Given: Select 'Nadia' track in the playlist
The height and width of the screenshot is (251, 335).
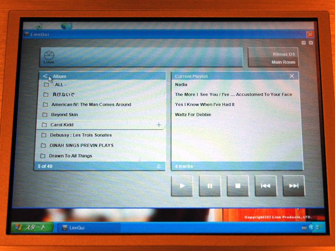Looking at the screenshot, I should [x=181, y=84].
